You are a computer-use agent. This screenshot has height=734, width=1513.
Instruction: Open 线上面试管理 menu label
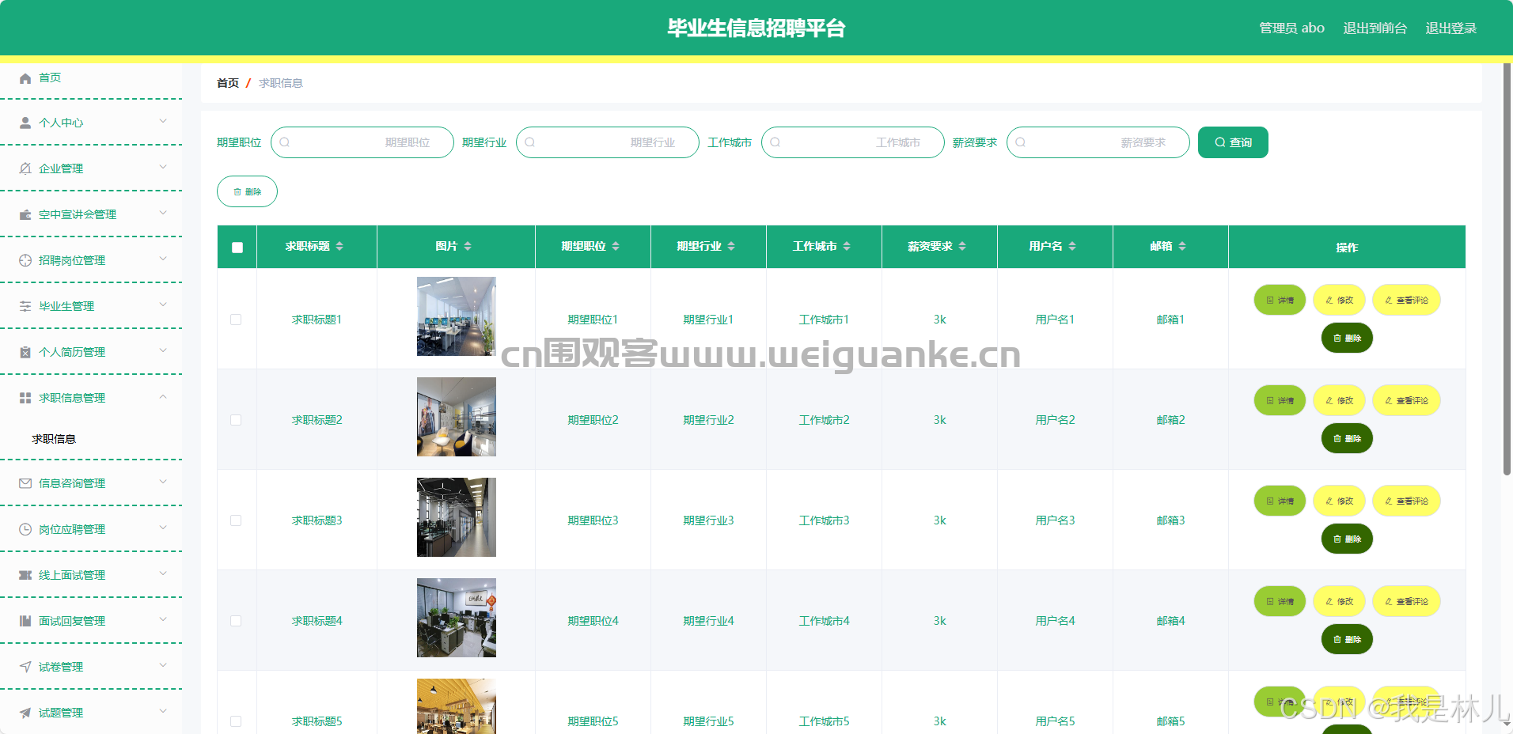[72, 575]
